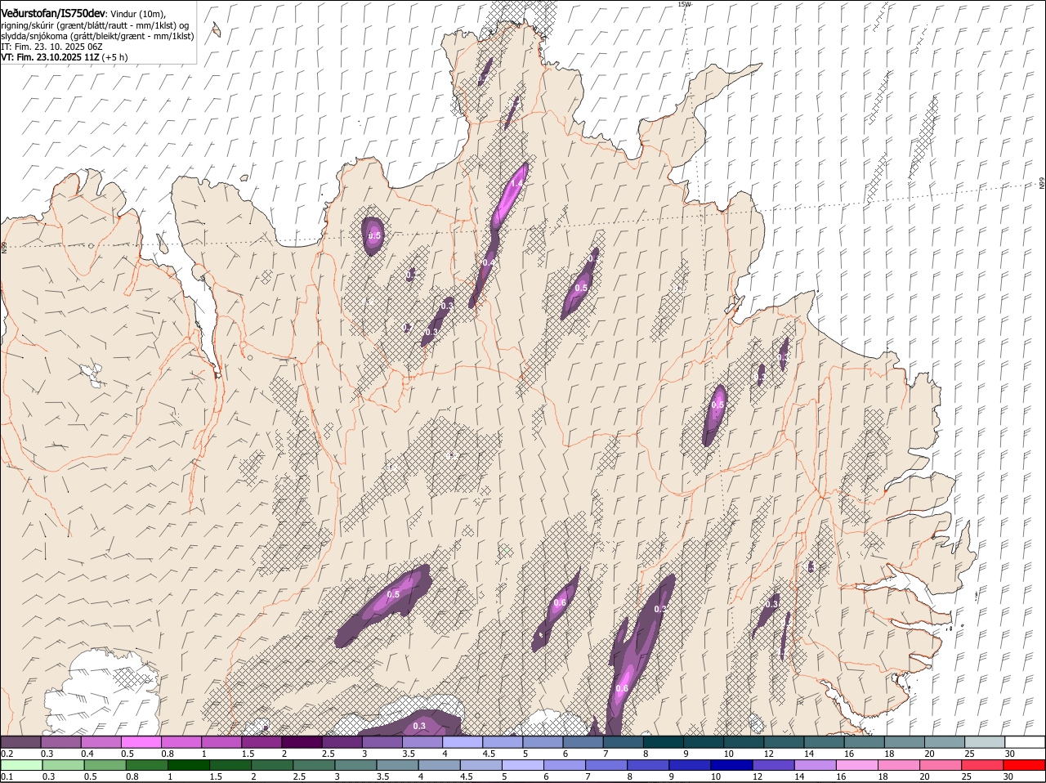Click the 0.4 precipitation value on the map
This screenshot has width=1046, height=783.
point(488,263)
